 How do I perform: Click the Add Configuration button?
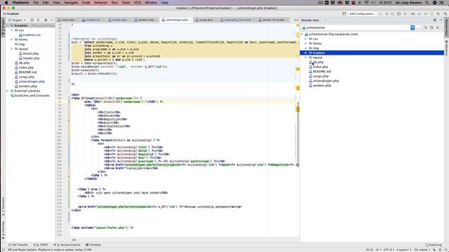(x=362, y=14)
